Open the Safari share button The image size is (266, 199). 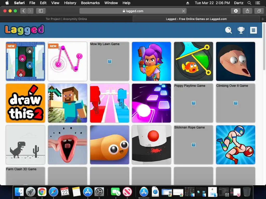click(x=247, y=11)
